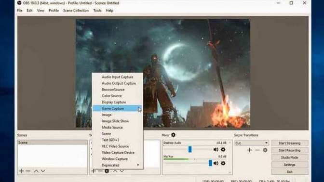Image resolution: width=324 pixels, height=182 pixels.
Task: Click the add source plus icon
Action: tap(94, 171)
